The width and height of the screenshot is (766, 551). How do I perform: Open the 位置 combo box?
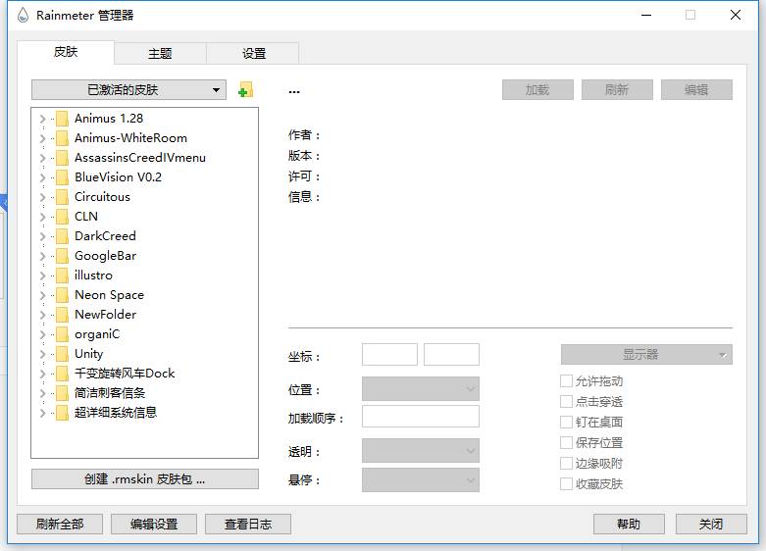[x=421, y=389]
